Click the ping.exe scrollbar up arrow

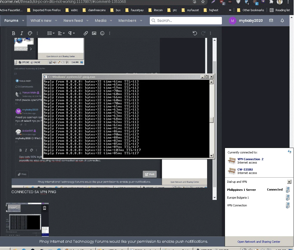212,82
